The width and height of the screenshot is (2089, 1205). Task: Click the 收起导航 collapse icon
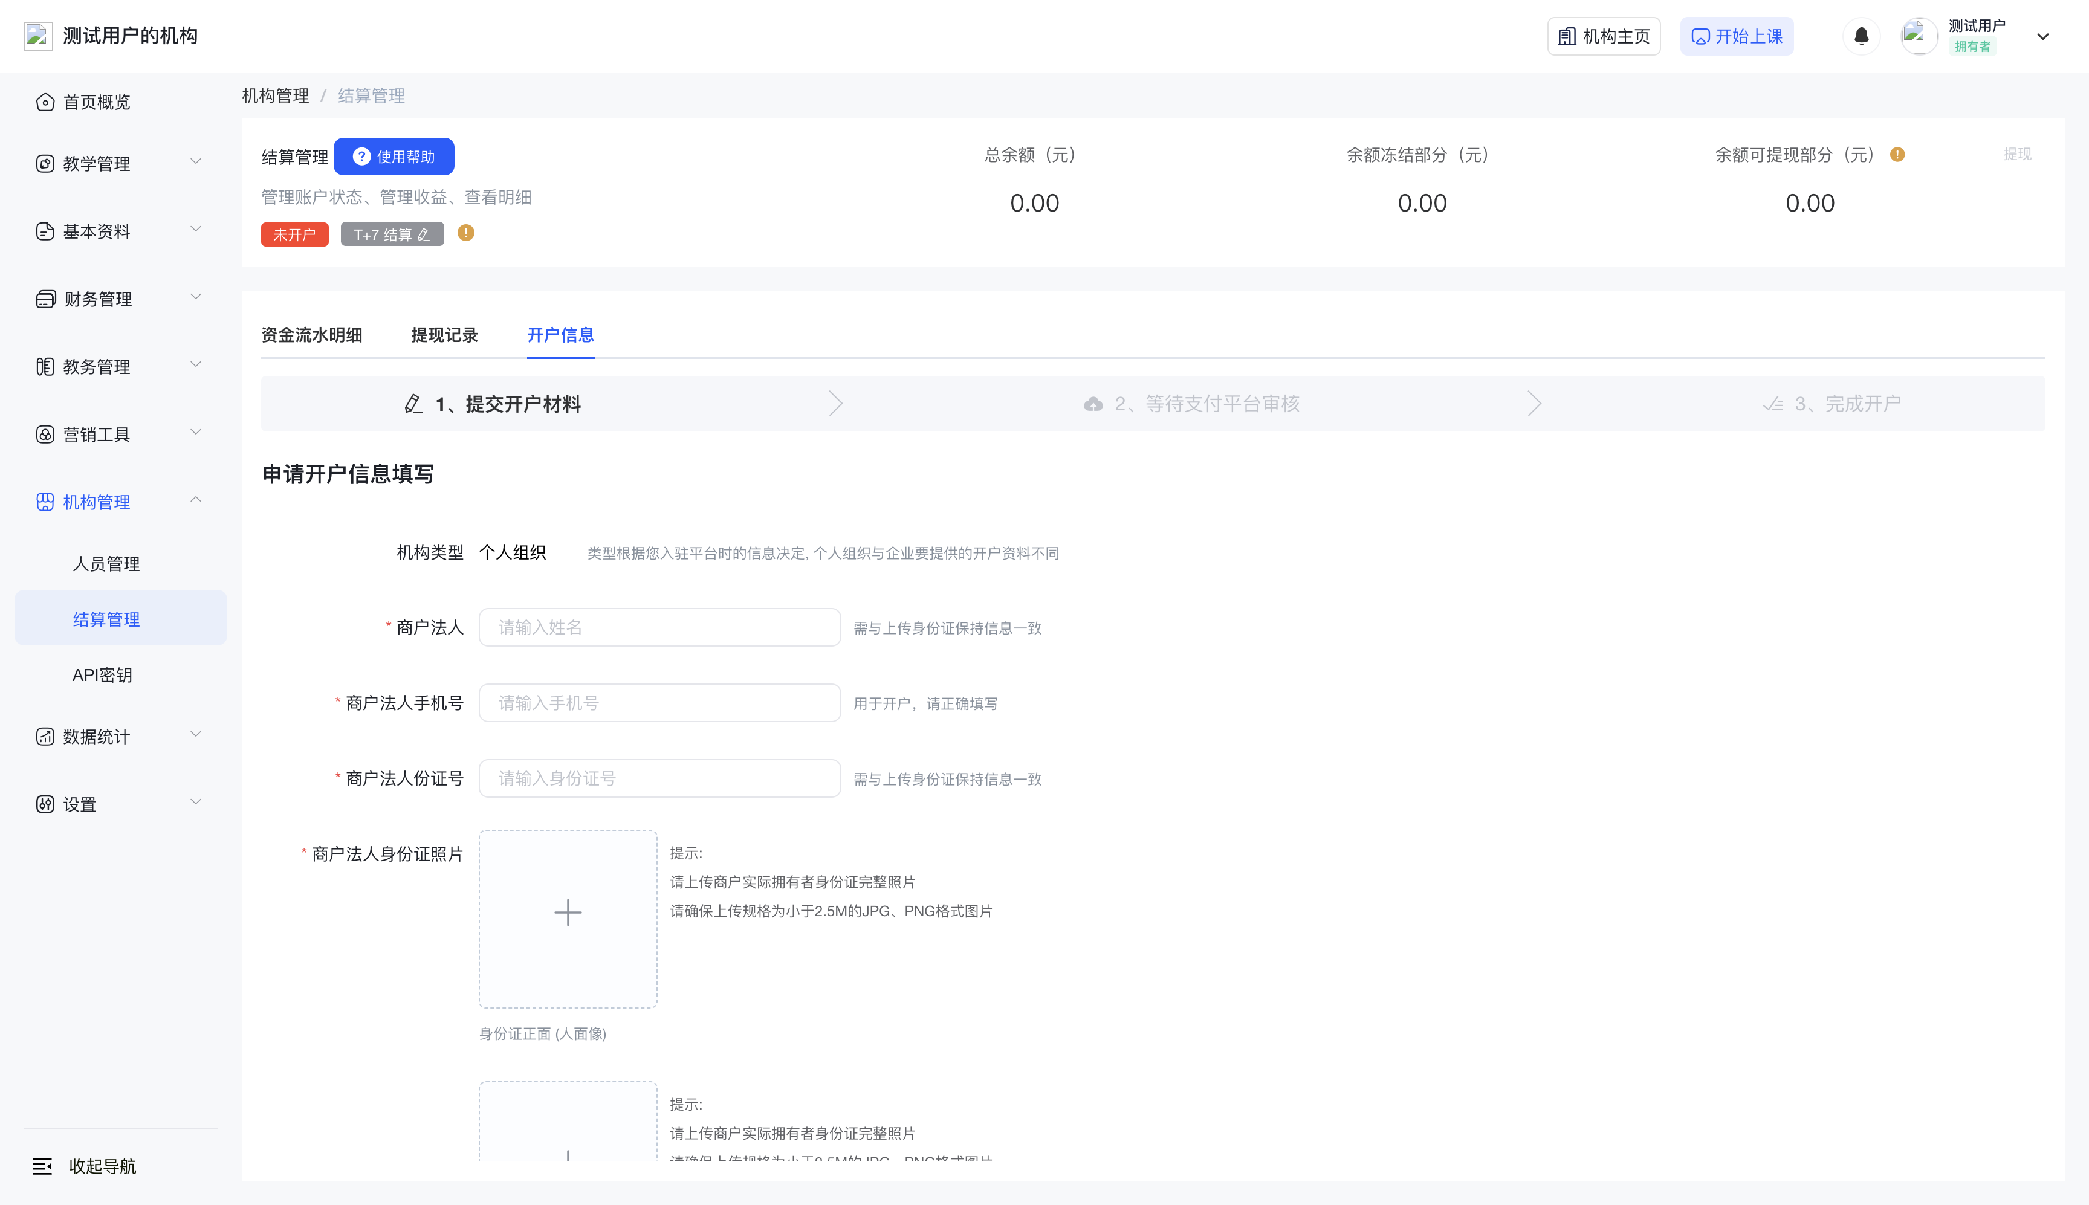point(42,1166)
